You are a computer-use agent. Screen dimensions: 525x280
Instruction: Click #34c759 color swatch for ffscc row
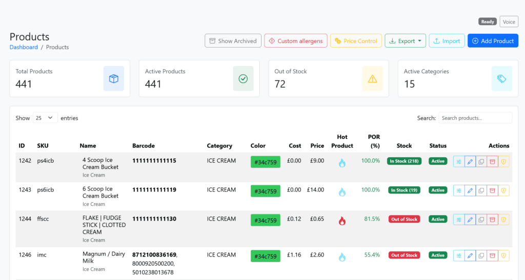266,220
